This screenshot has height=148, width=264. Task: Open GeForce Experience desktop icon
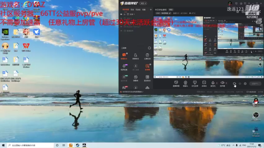[5, 34]
